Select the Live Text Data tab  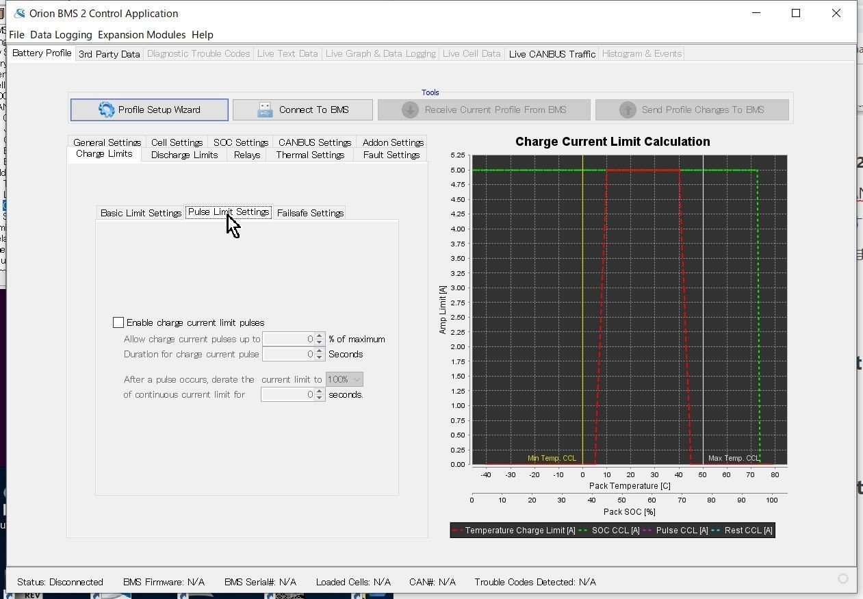[x=287, y=53]
